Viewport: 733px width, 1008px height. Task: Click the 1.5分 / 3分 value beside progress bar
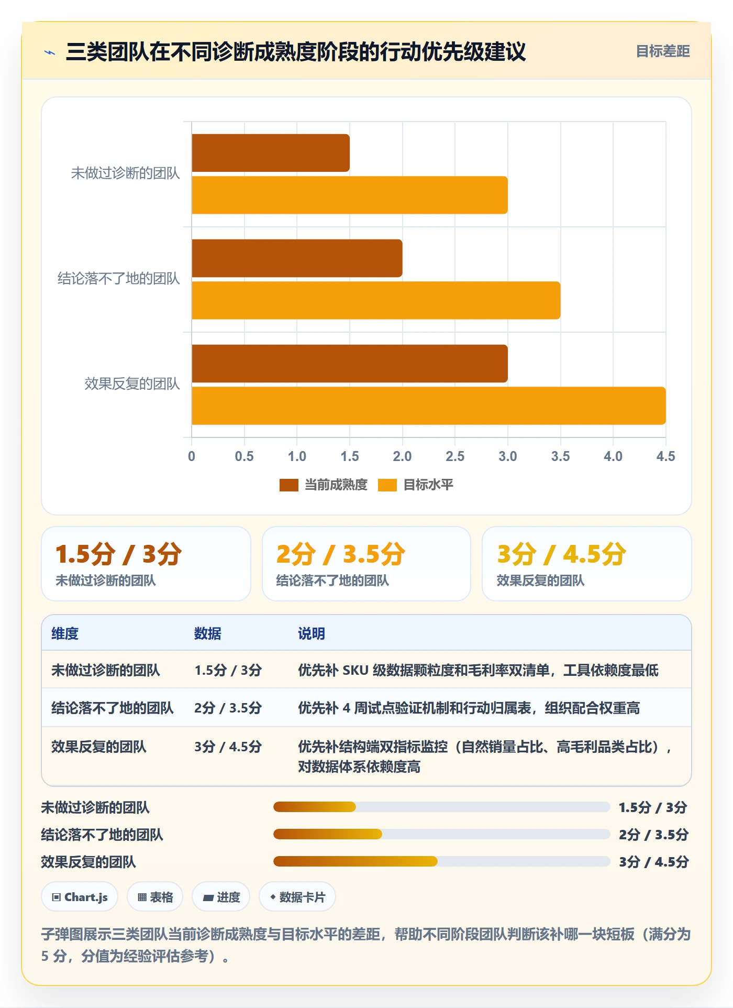click(x=652, y=807)
